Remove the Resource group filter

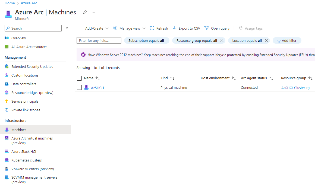pyautogui.click(x=222, y=40)
